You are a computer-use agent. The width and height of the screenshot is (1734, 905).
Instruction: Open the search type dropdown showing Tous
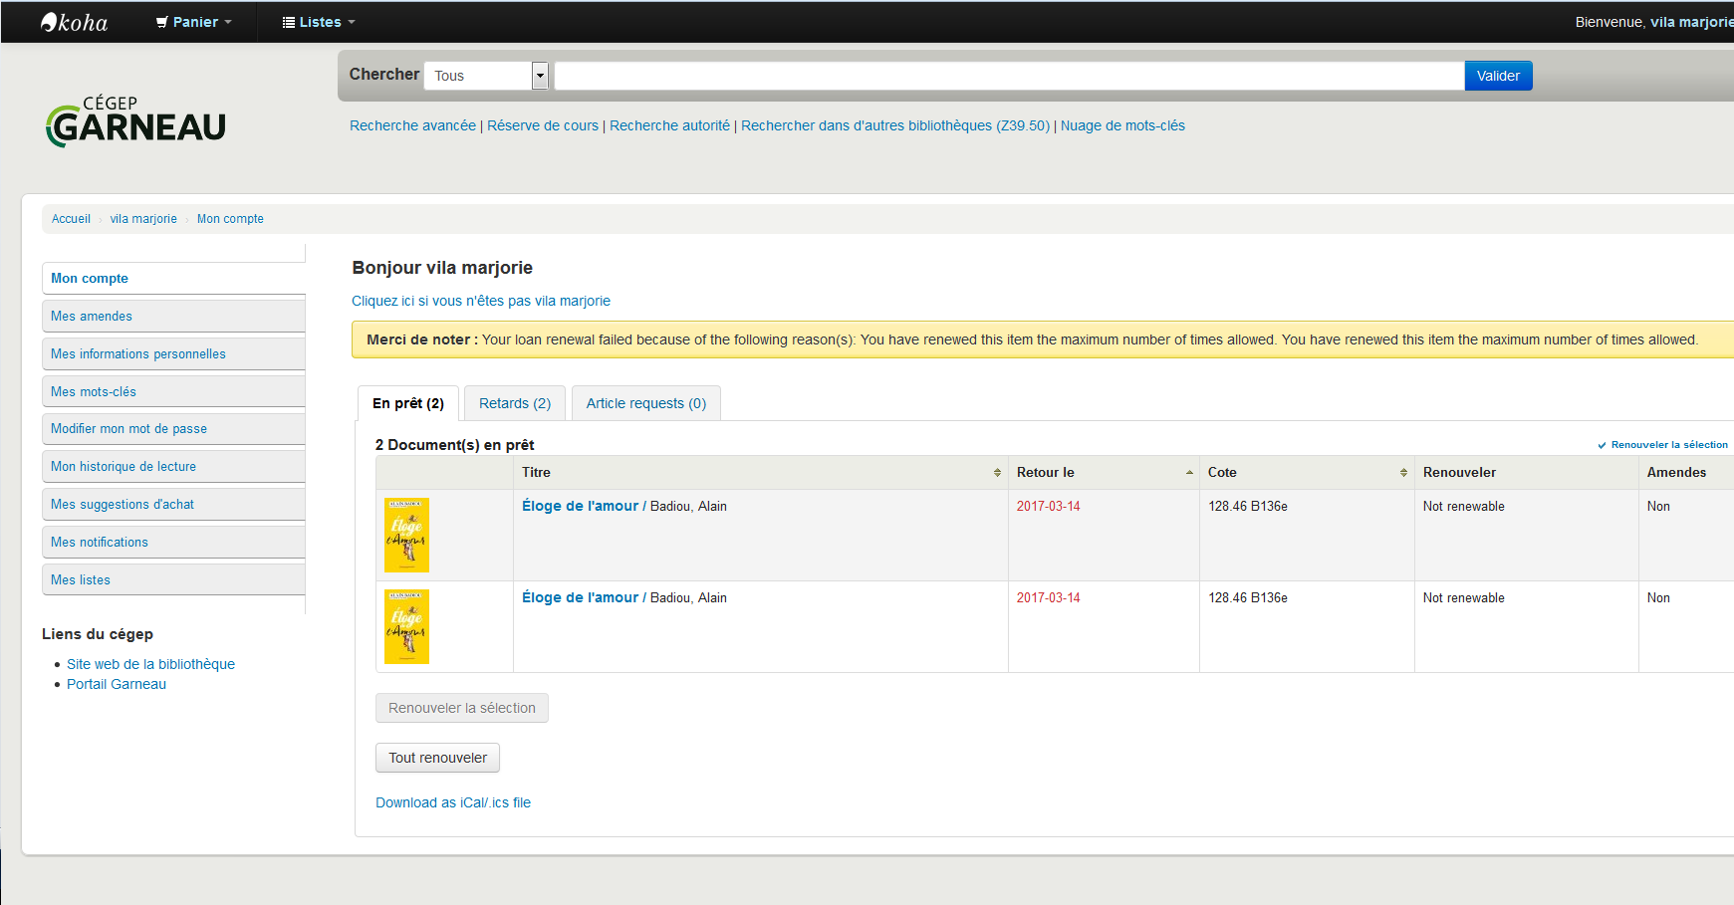(x=486, y=76)
